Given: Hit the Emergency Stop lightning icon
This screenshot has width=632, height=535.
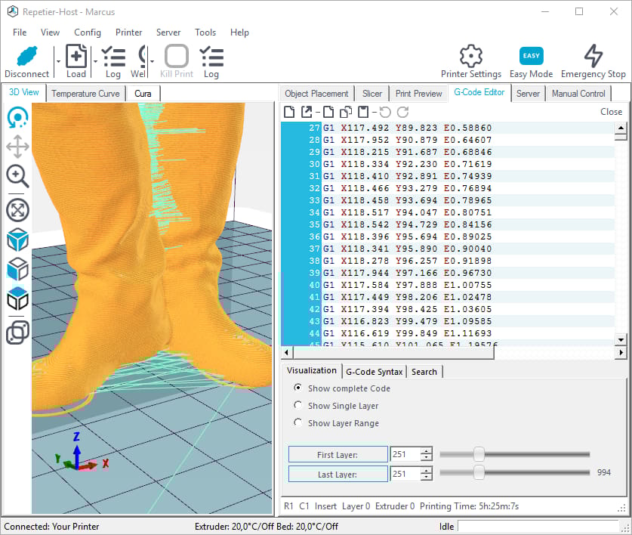Looking at the screenshot, I should pos(593,57).
